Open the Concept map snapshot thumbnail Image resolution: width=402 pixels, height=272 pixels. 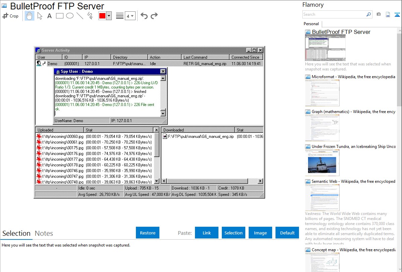[x=322, y=262]
